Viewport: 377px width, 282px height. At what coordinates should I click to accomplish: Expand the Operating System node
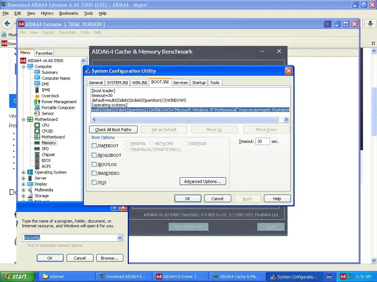23,172
